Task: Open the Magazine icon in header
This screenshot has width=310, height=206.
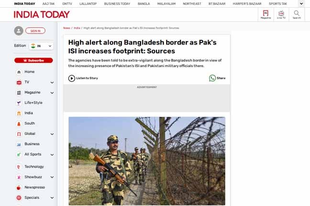Action: 266,14
